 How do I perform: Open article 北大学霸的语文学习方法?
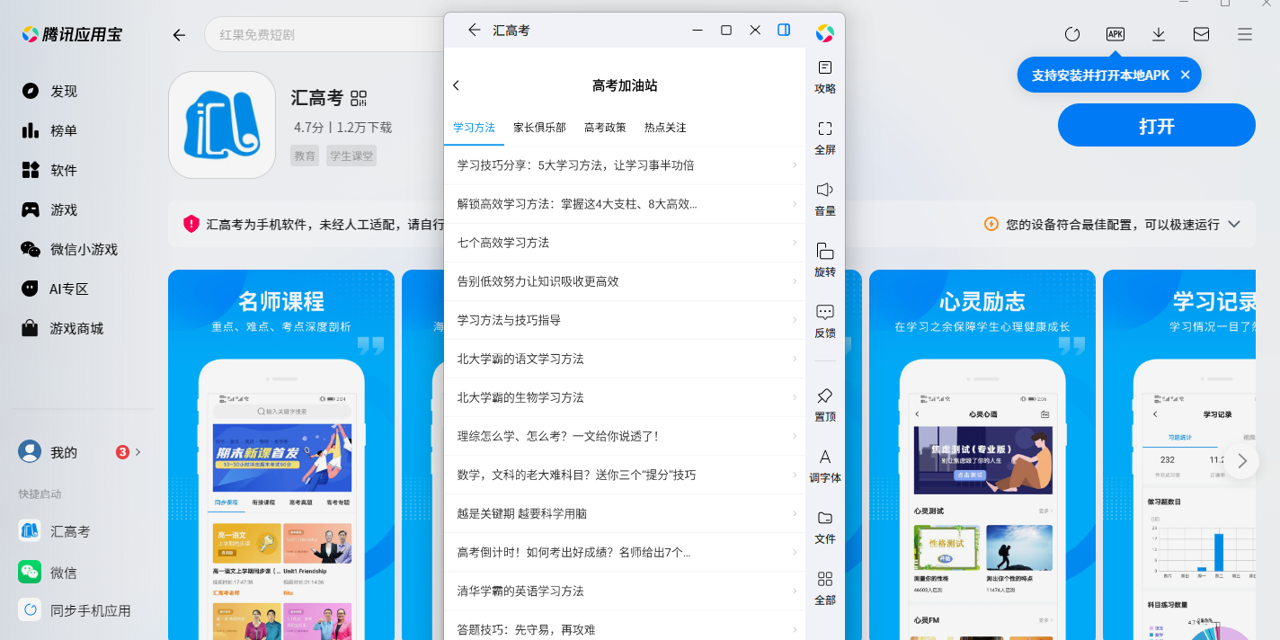pos(625,359)
